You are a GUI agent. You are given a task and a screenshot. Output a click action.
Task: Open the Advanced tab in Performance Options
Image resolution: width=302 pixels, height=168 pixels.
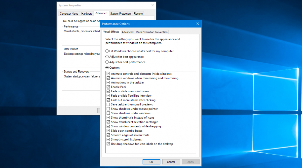[x=128, y=32]
